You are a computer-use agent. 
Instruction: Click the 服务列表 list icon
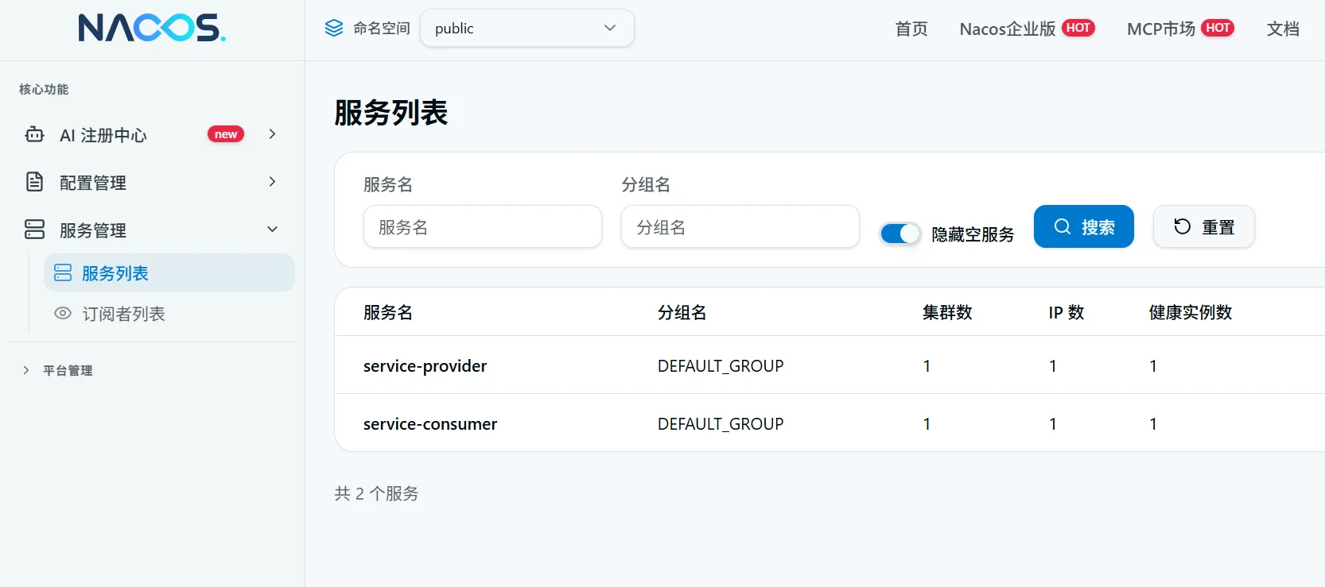click(63, 273)
